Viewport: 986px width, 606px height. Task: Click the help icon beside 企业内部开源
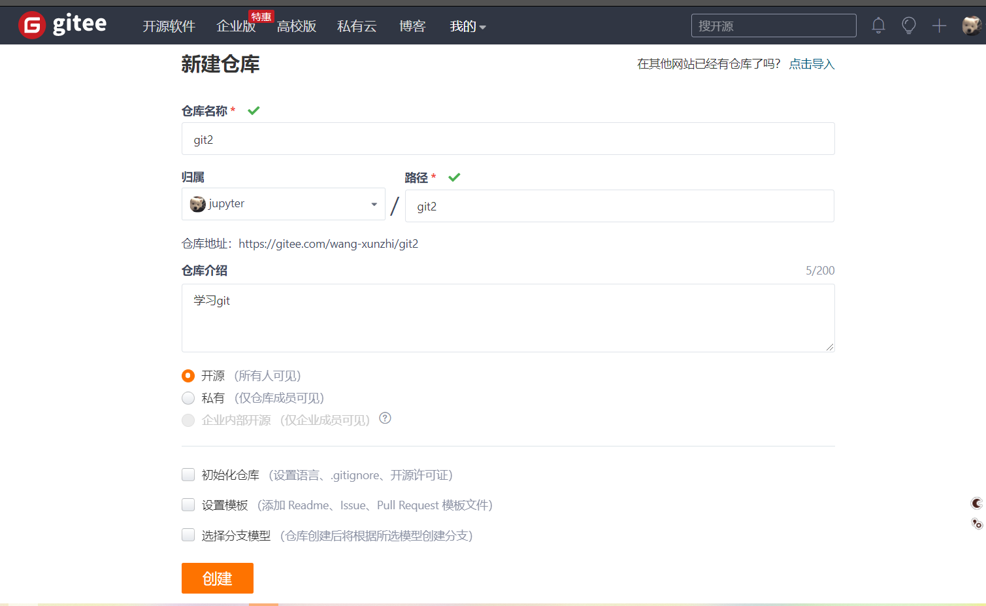coord(385,418)
